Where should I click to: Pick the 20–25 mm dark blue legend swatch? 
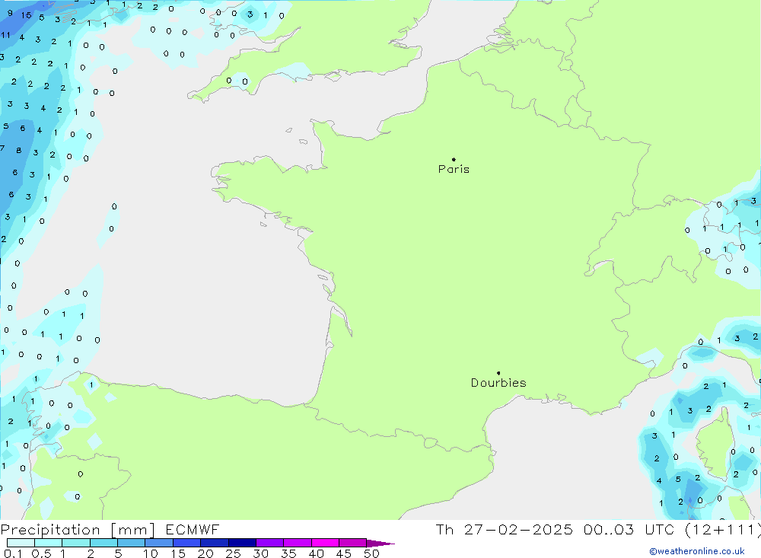tap(214, 543)
